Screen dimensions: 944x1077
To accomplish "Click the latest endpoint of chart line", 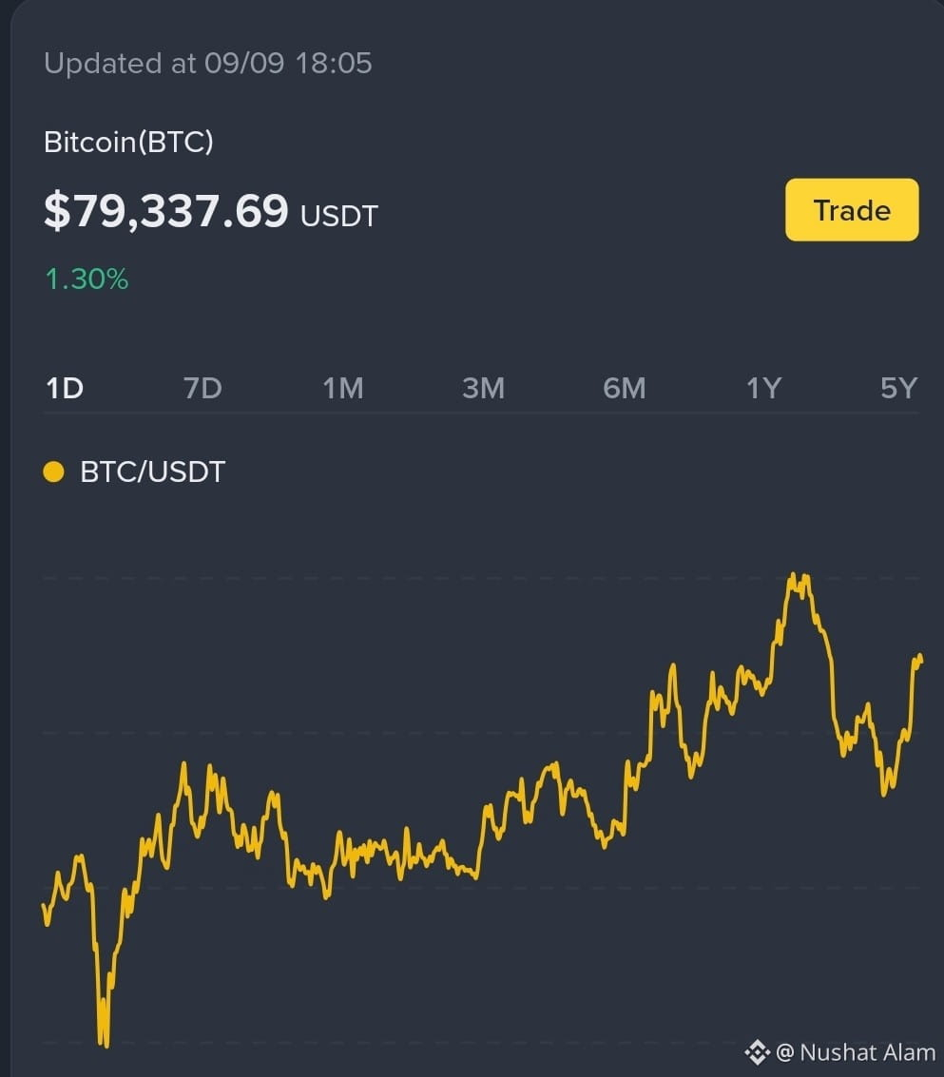I will [920, 660].
